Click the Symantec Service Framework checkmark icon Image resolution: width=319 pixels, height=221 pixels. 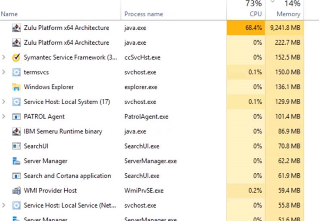pos(16,57)
